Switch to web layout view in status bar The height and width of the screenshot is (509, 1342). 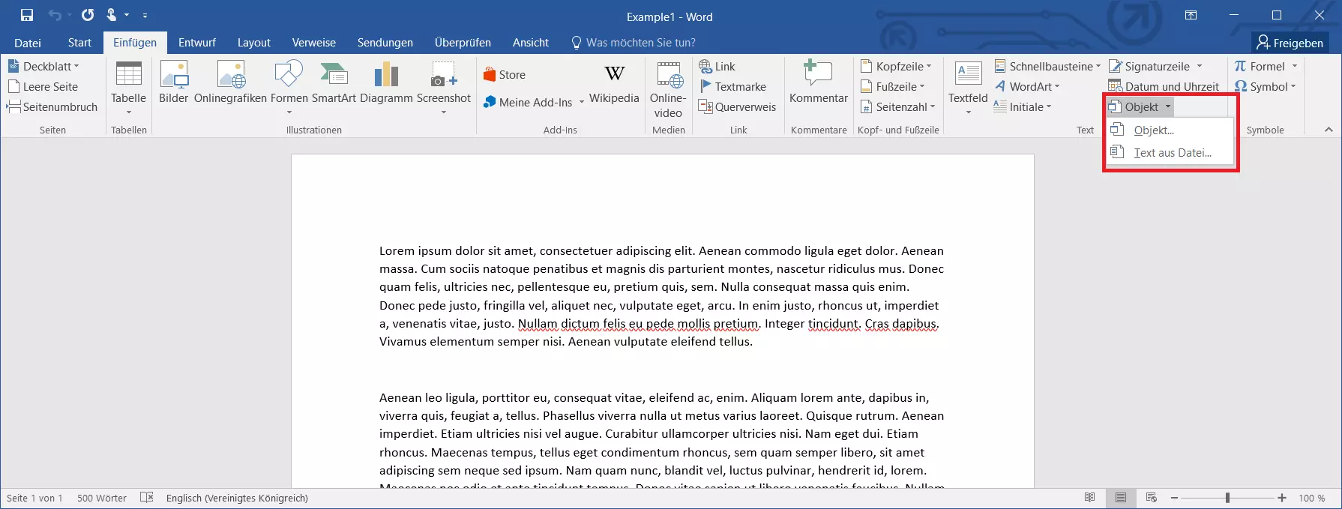pyautogui.click(x=1151, y=498)
